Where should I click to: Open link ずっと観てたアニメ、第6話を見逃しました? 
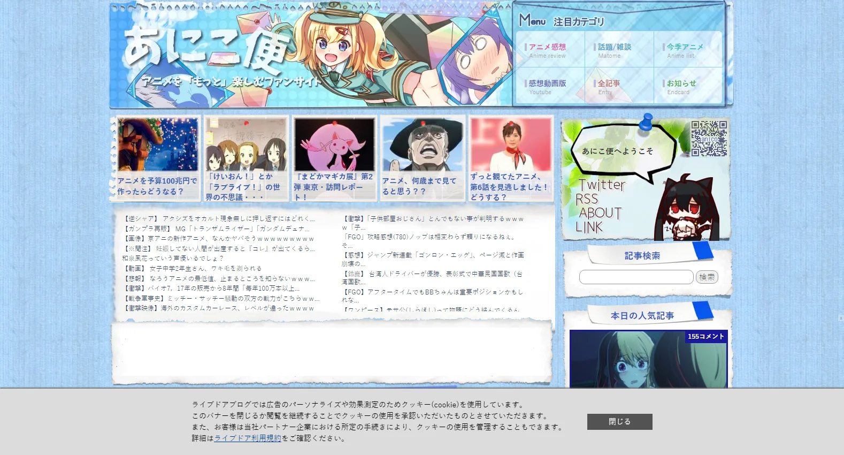click(x=509, y=187)
